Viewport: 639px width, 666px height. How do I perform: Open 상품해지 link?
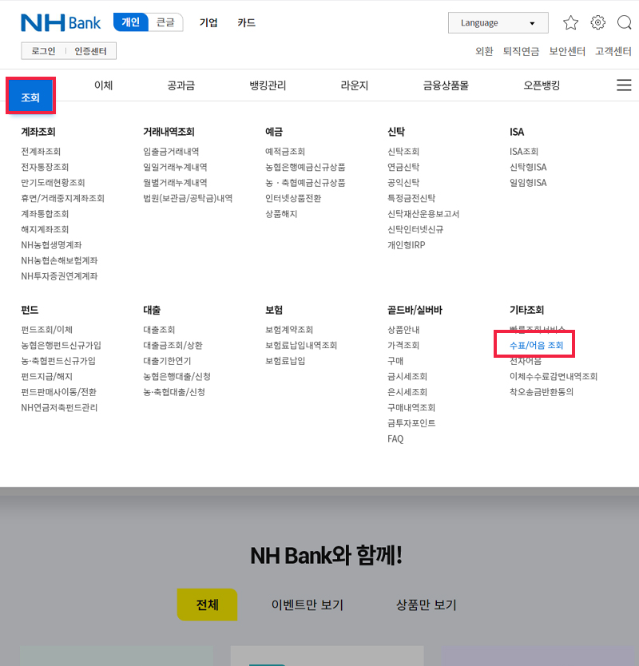[x=281, y=214]
